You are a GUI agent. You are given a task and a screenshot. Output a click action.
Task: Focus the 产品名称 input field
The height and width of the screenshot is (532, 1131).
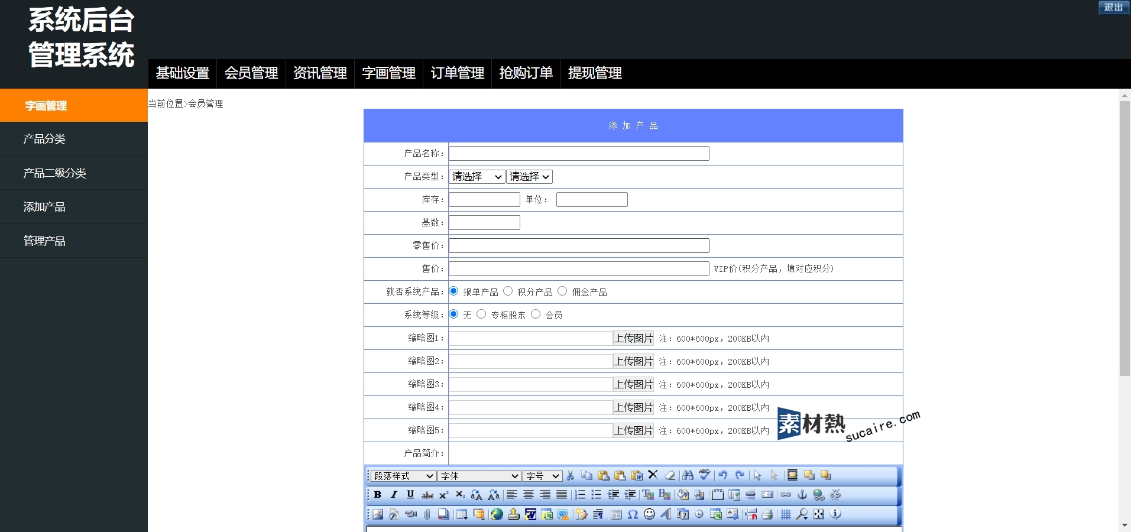tap(579, 154)
